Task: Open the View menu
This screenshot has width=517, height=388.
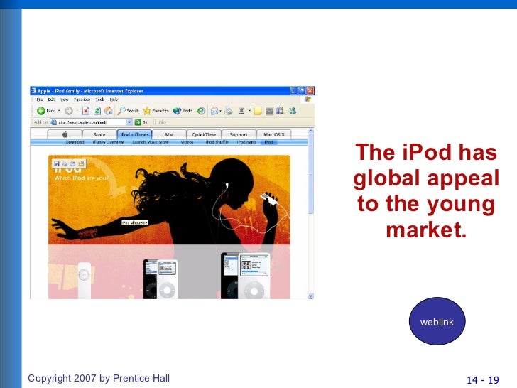Action: 65,99
